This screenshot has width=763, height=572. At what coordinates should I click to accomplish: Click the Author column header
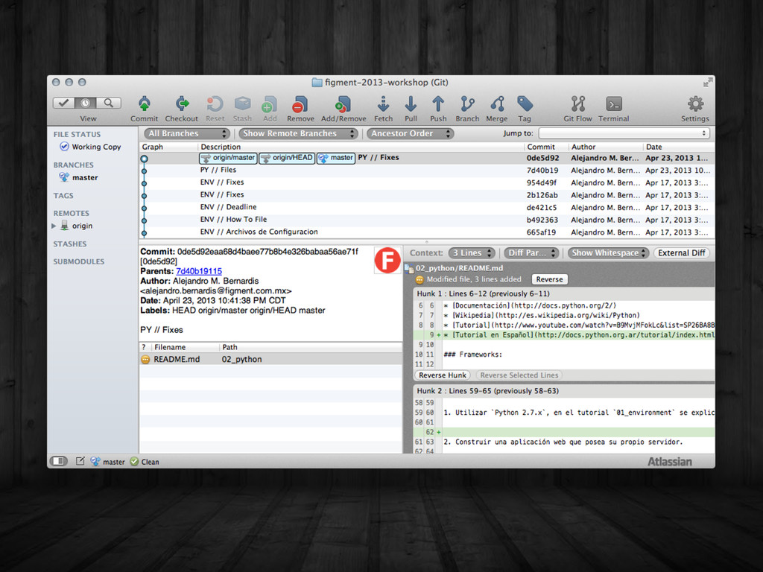point(605,147)
